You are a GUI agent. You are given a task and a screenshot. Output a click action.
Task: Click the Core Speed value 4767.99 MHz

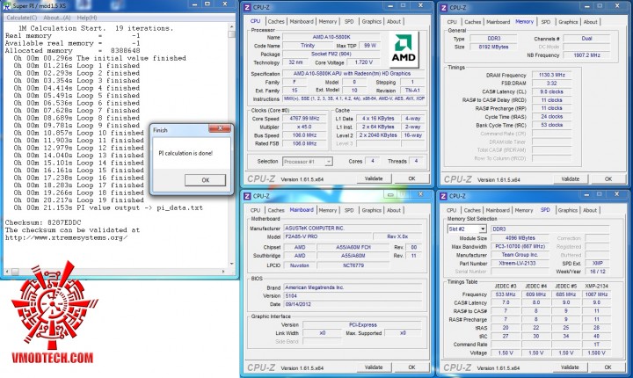[x=304, y=119]
